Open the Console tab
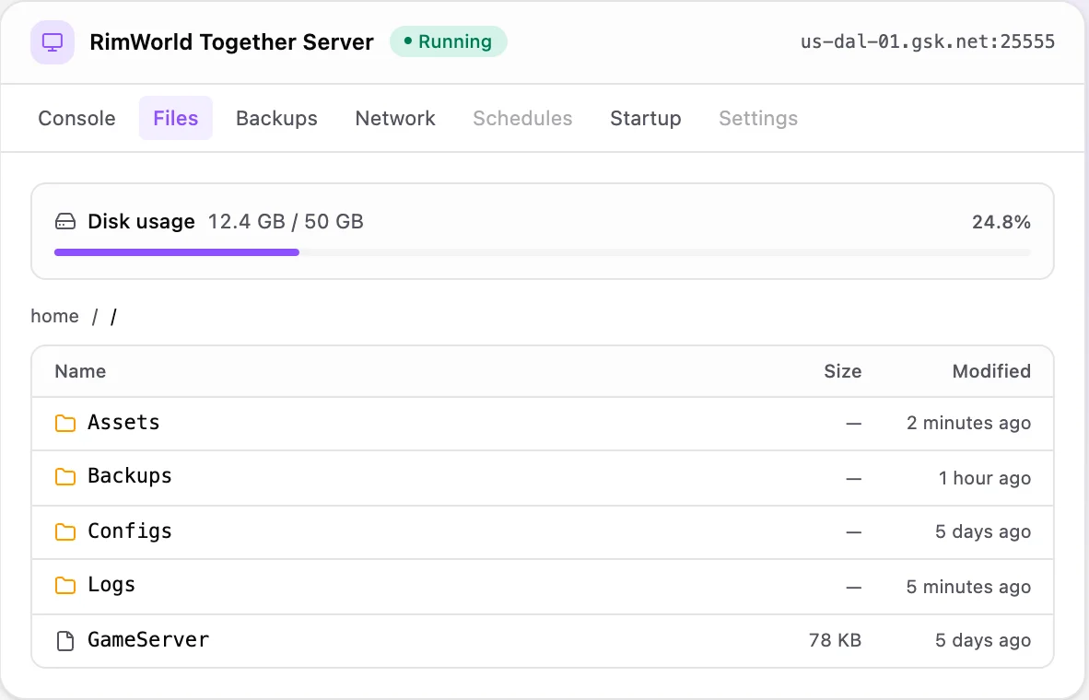This screenshot has height=700, width=1089. pos(77,118)
